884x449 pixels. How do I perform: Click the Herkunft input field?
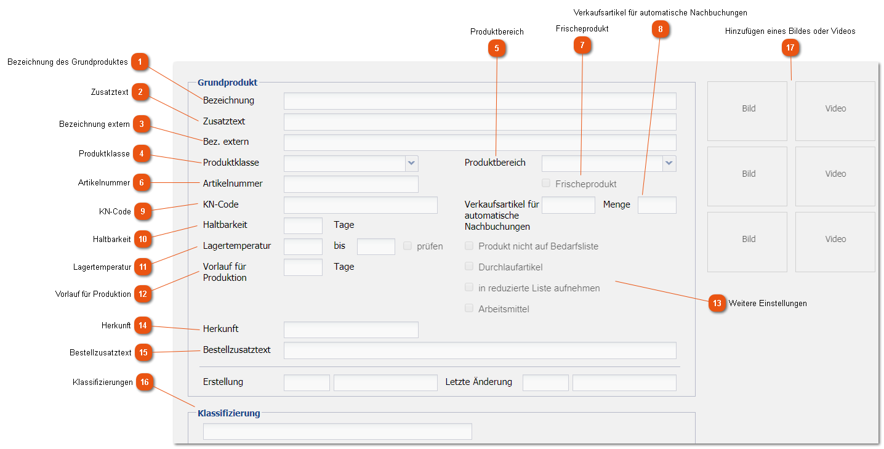[351, 330]
